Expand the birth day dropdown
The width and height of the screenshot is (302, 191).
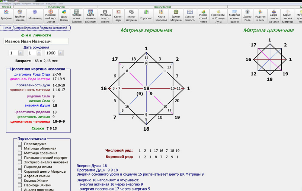pyautogui.click(x=20, y=53)
